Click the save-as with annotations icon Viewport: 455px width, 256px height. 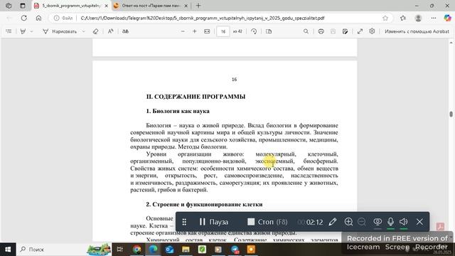(345, 31)
